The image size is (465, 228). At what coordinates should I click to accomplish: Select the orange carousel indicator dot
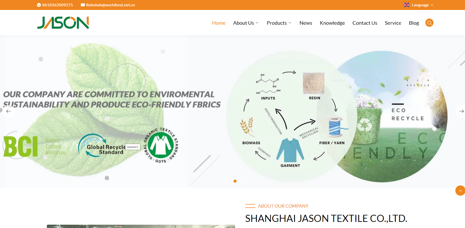[x=235, y=181]
